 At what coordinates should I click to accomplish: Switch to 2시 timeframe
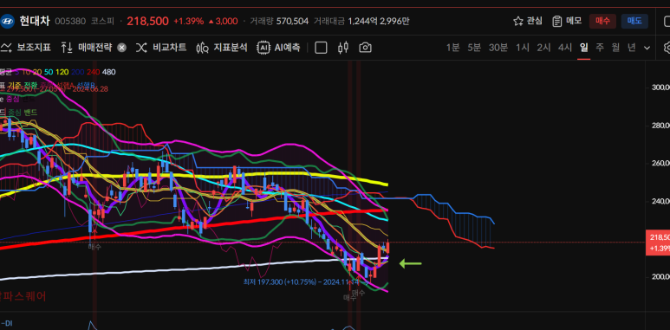[x=543, y=48]
